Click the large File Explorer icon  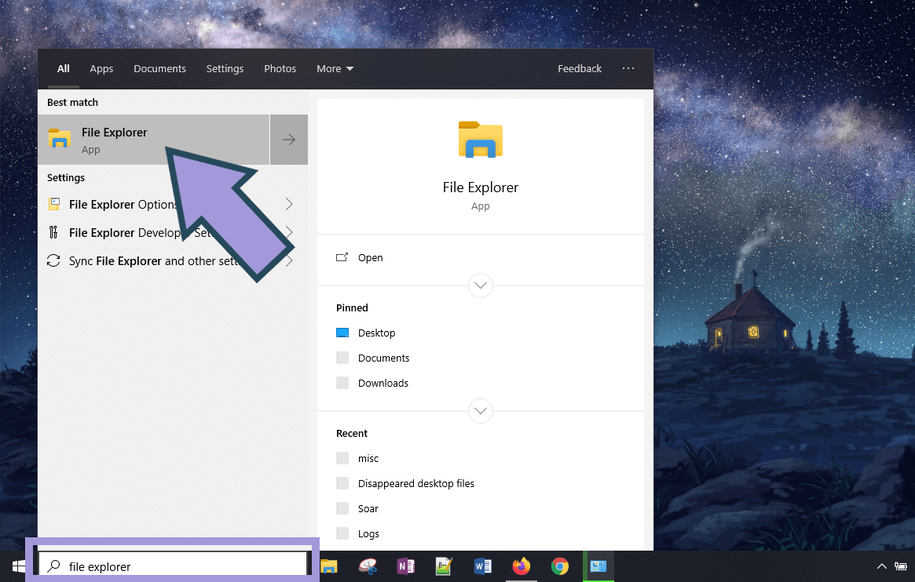pos(480,140)
